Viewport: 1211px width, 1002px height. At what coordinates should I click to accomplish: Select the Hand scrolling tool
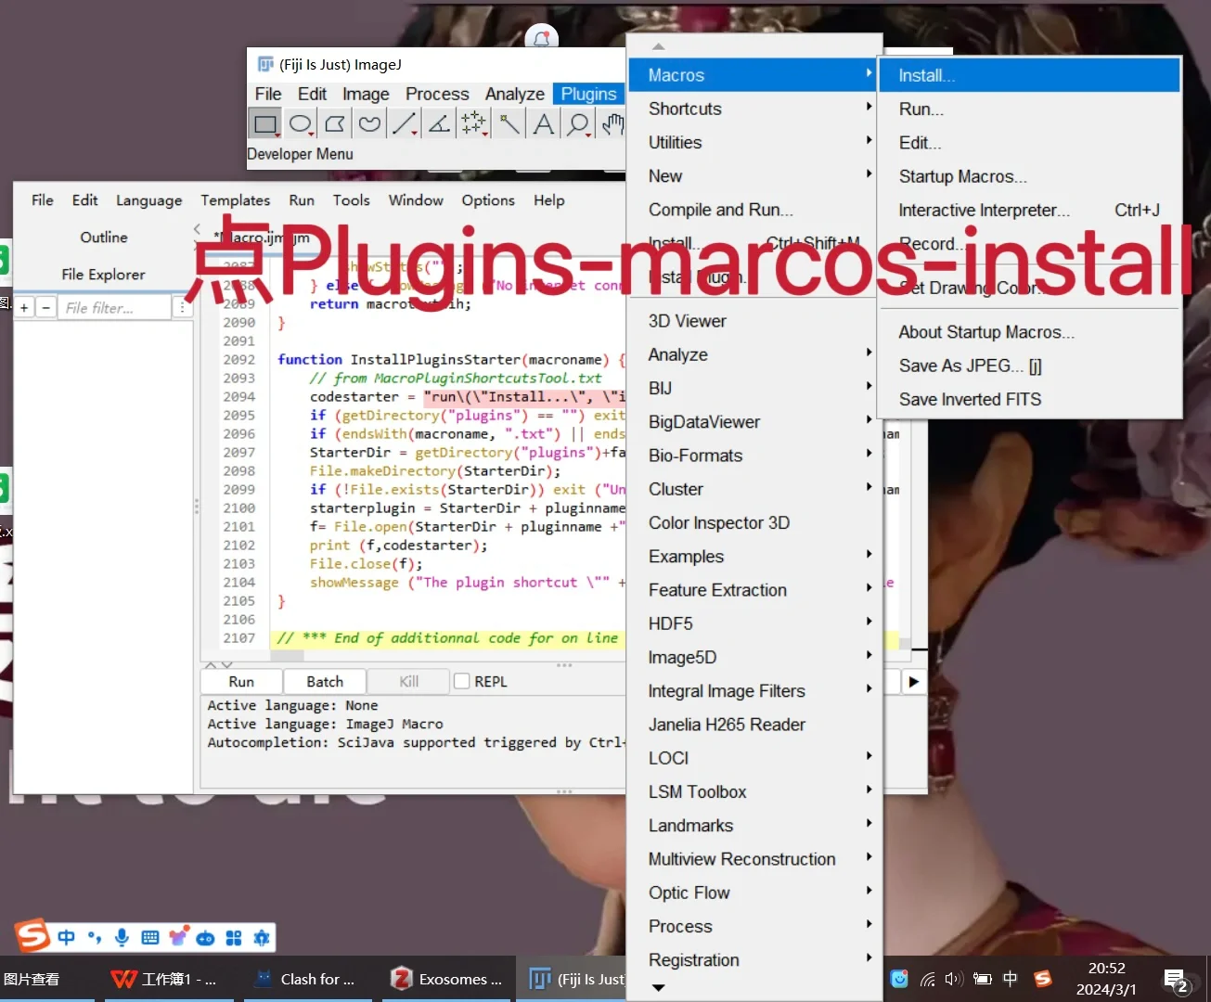(612, 123)
